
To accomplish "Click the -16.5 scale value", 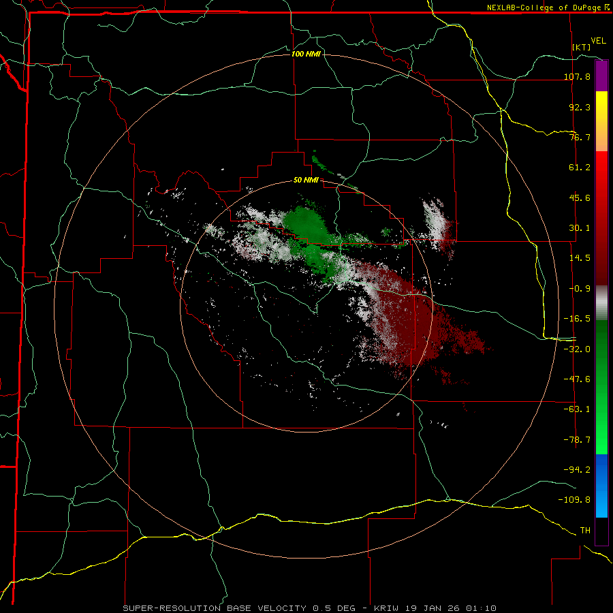I will pyautogui.click(x=577, y=319).
